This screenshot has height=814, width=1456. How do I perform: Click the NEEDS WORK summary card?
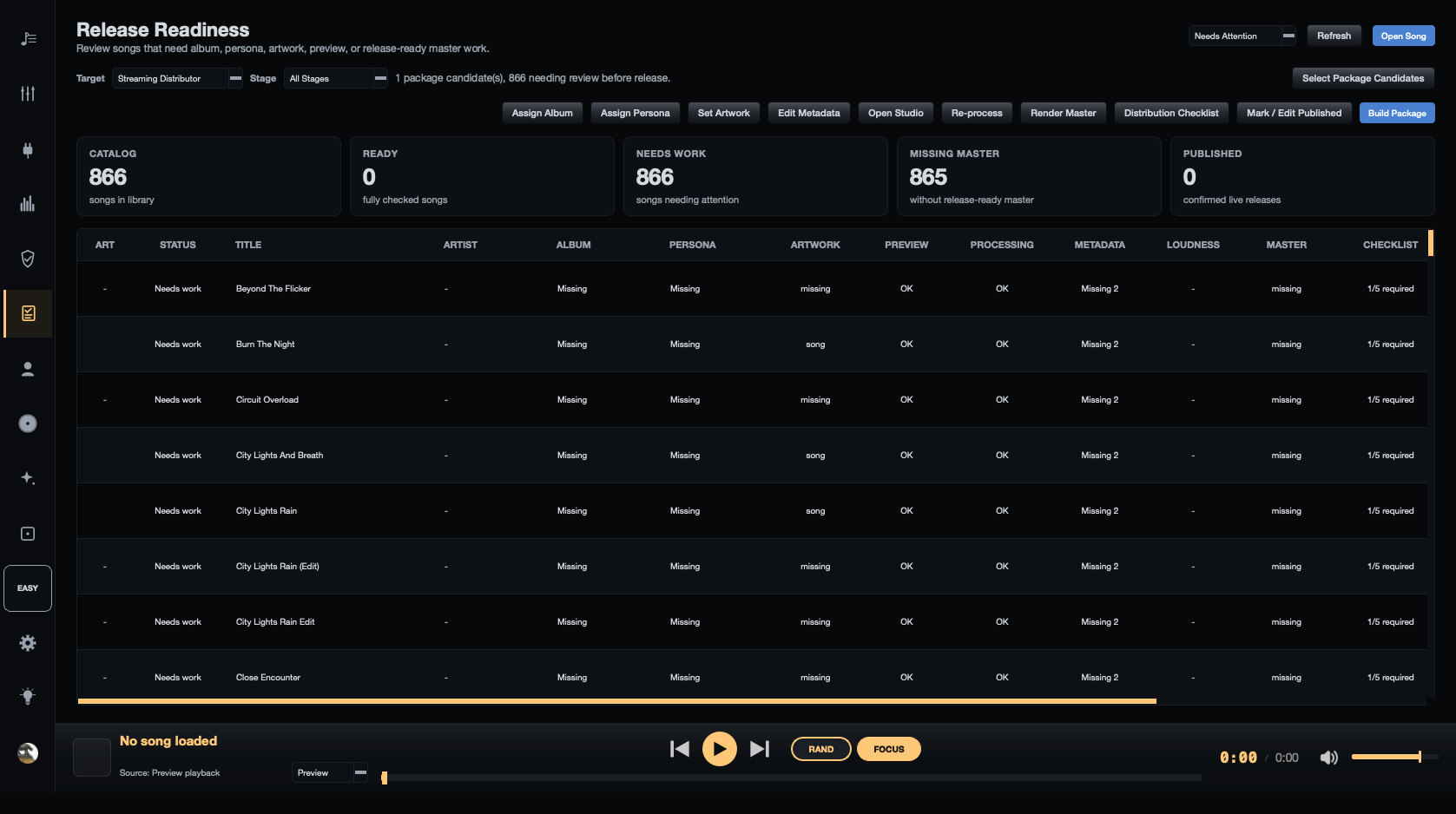[755, 176]
